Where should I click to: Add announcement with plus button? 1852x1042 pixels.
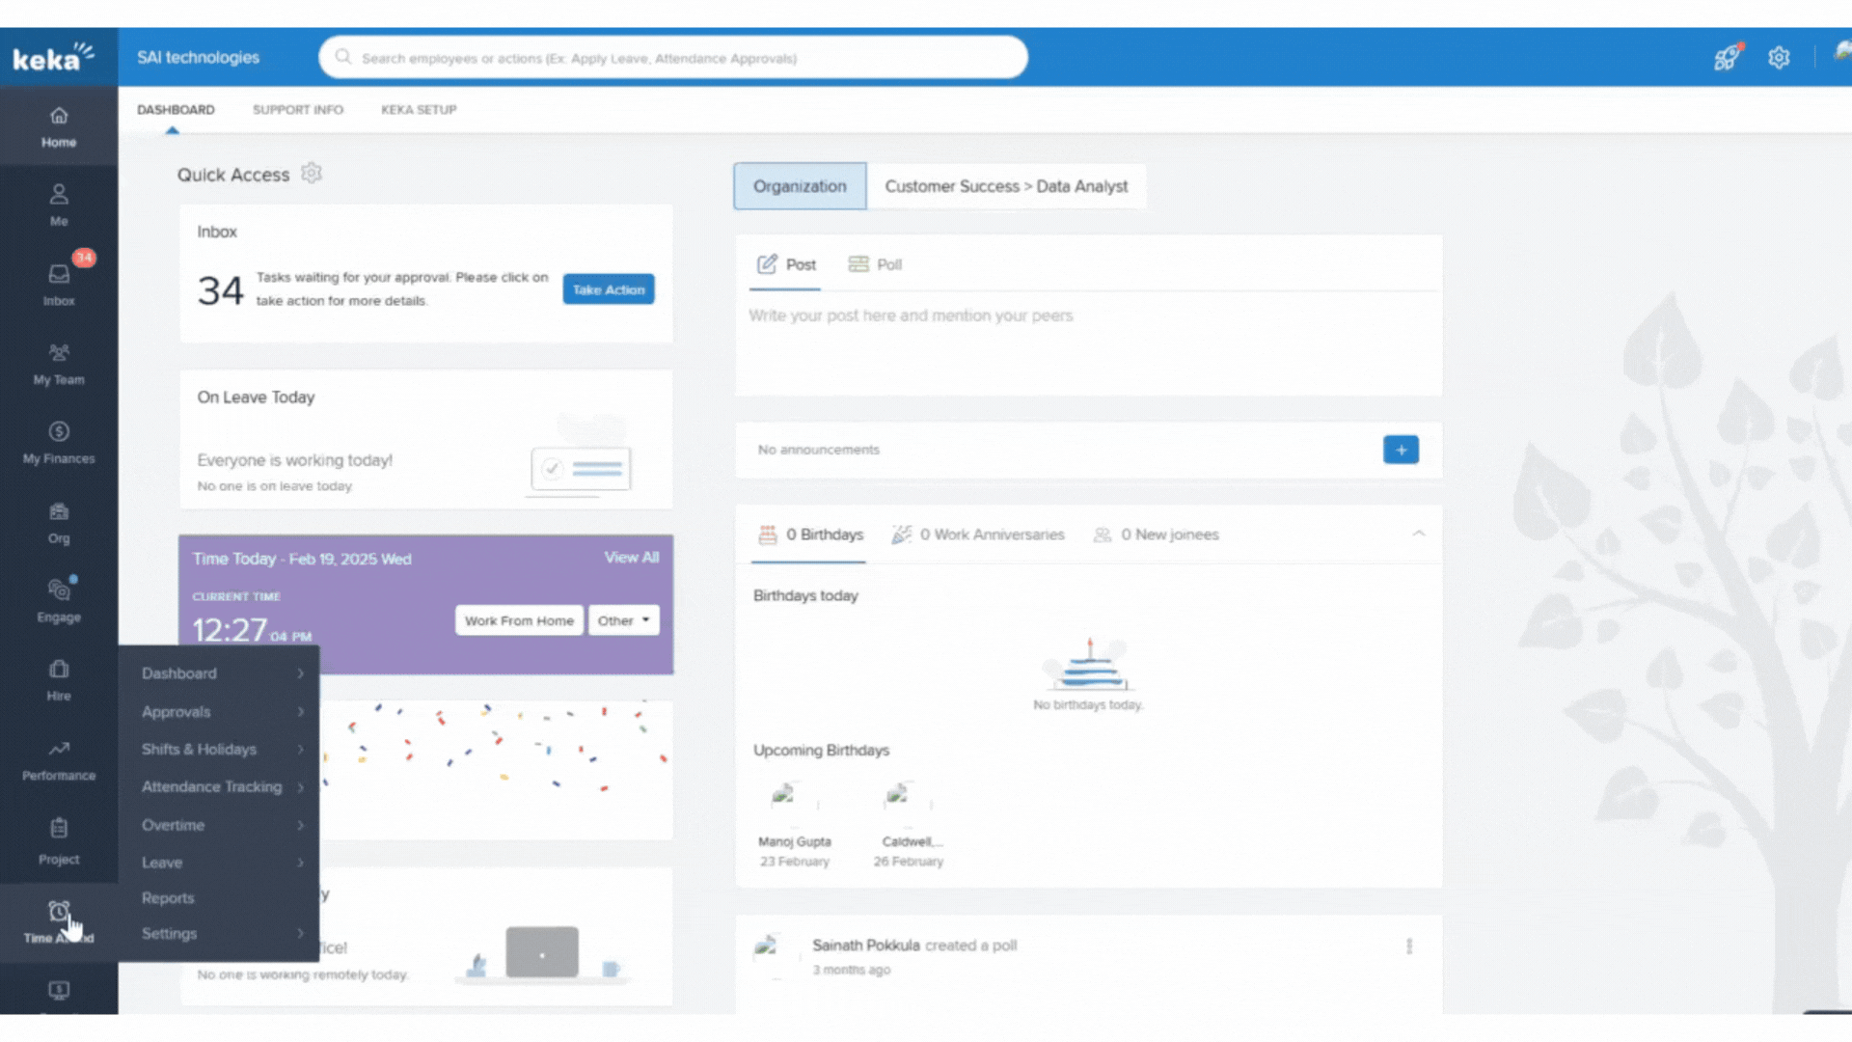pyautogui.click(x=1401, y=450)
